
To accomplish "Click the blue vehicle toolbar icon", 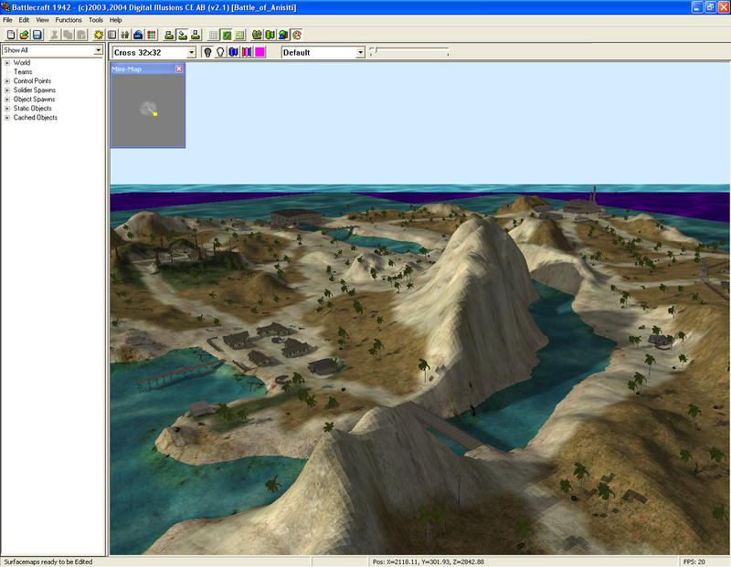I will pos(138,35).
